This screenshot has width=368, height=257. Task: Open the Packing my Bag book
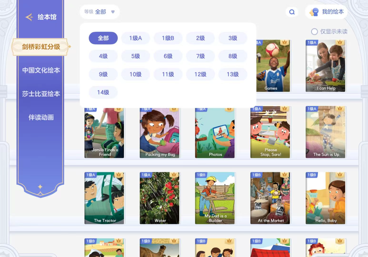point(159,133)
